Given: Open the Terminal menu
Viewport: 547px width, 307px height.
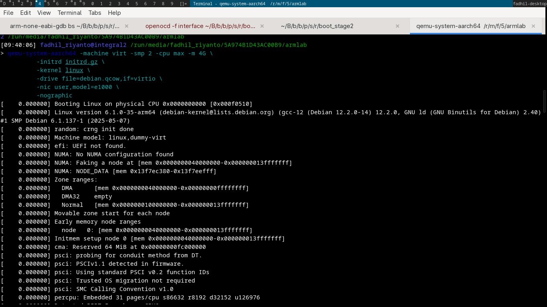Looking at the screenshot, I should click(70, 13).
